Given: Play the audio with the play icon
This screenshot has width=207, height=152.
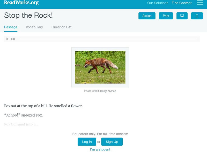Looking at the screenshot, I should click(8, 39).
